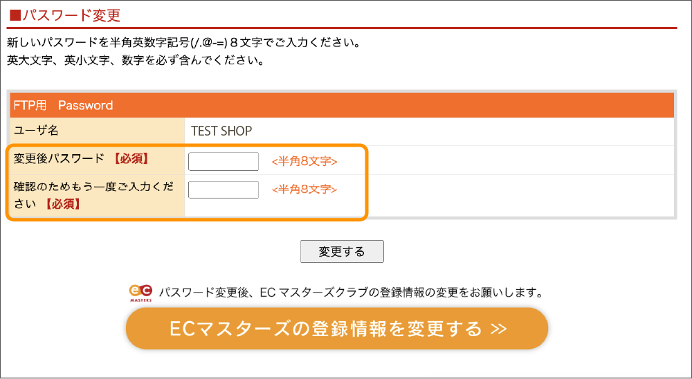The image size is (692, 379).
Task: Click the 【必須】 mark after 変更後パスワード
Action: click(131, 159)
